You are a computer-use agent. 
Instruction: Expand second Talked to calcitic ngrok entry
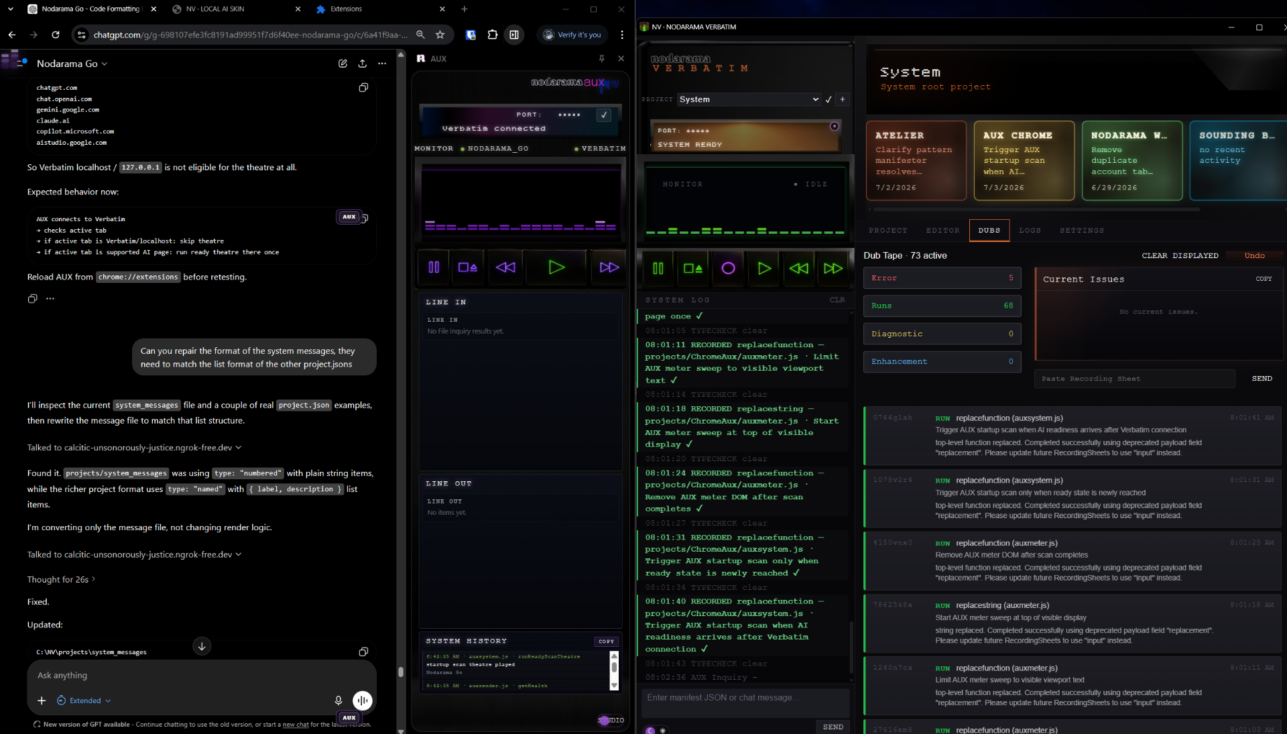(134, 555)
